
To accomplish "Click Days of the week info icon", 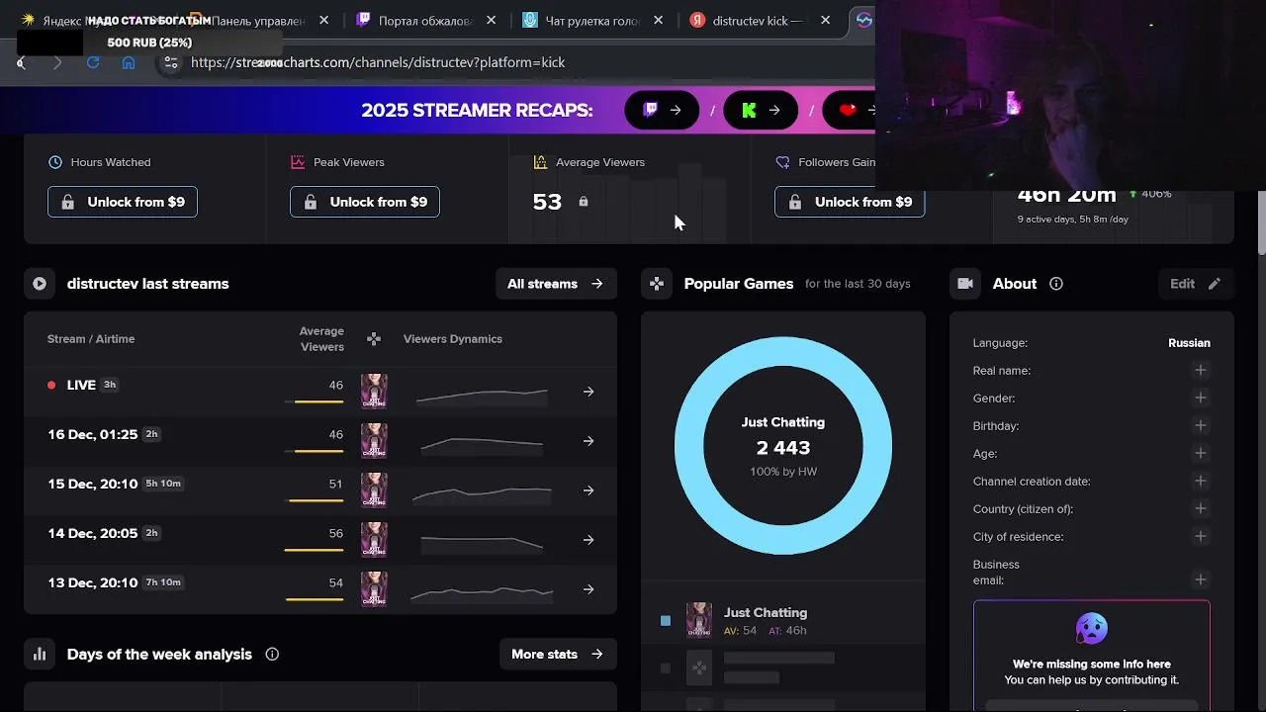I will [x=272, y=655].
